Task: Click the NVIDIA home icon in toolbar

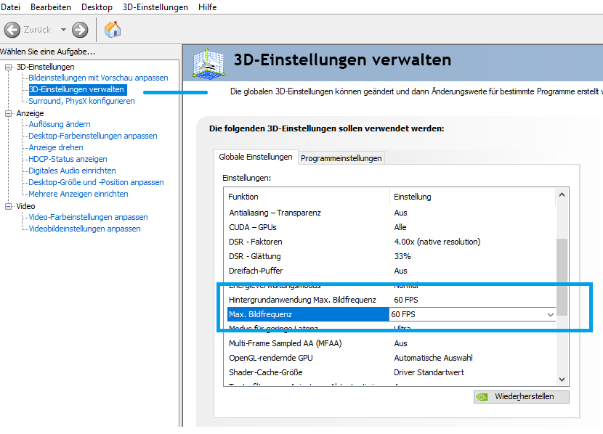Action: coord(113,30)
